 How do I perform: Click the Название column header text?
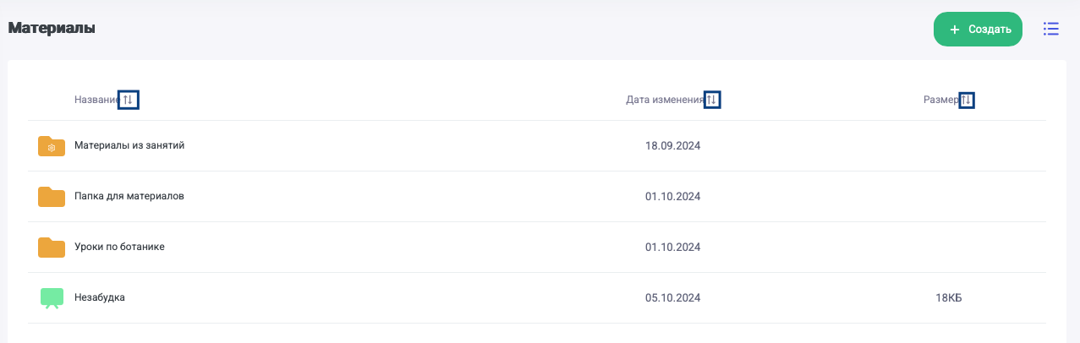(x=96, y=100)
